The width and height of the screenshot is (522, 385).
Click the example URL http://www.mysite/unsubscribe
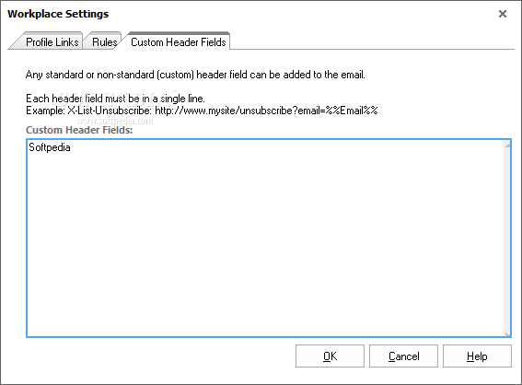pos(226,111)
